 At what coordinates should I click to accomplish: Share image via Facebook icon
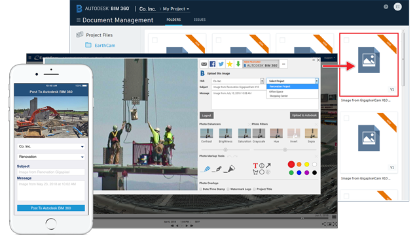[x=212, y=64]
